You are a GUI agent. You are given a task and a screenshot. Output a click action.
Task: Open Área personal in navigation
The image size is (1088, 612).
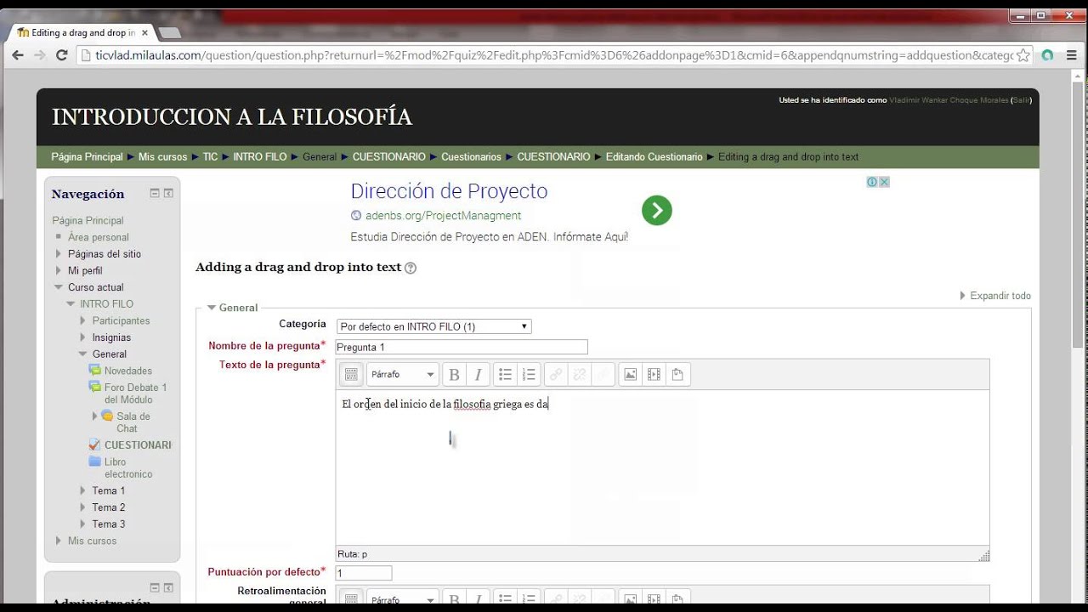(x=99, y=237)
